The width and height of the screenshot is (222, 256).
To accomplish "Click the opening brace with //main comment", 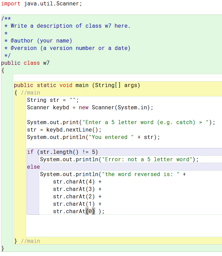I will click(x=27, y=92).
